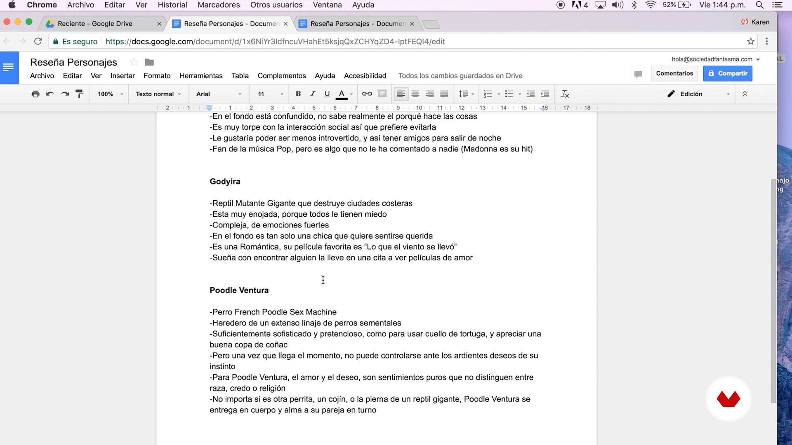The width and height of the screenshot is (792, 445).
Task: Open the Historial menu in the Chrome menu bar
Action: 172,5
